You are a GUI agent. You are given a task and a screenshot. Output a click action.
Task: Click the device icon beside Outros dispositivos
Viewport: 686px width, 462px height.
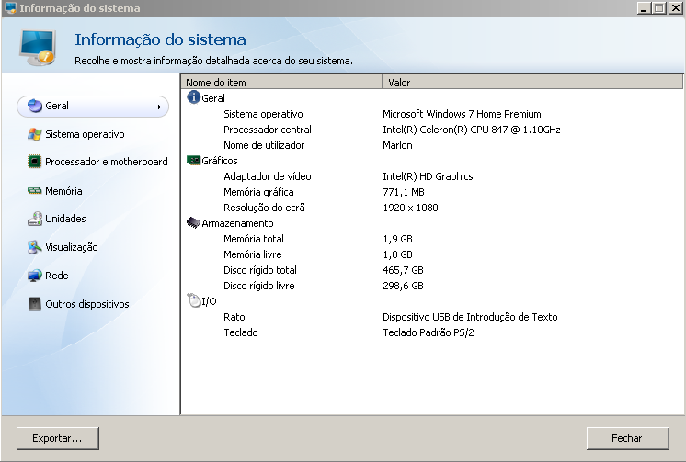click(35, 304)
